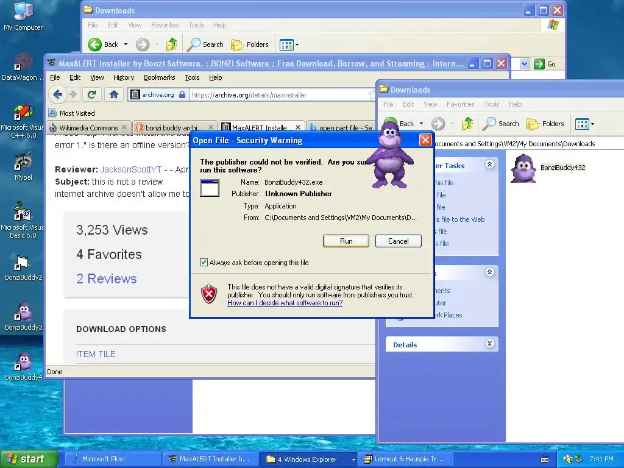Click Go button in rear Downloads window

(x=545, y=64)
